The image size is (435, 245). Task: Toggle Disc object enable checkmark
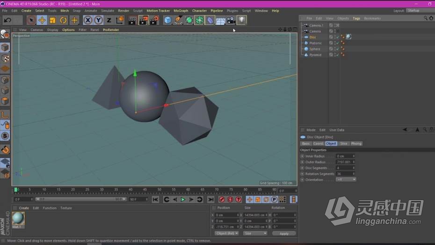[338, 37]
